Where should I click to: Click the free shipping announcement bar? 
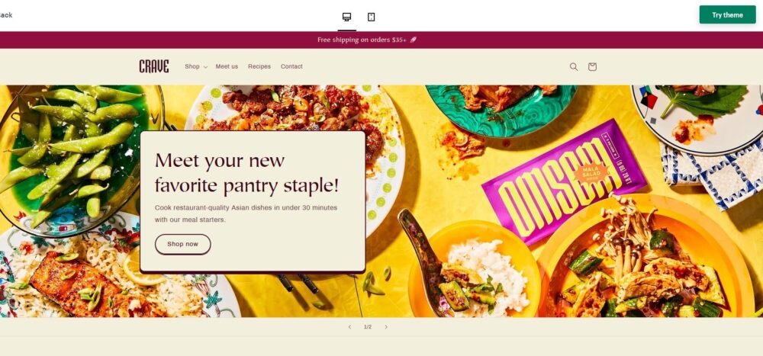coord(381,40)
